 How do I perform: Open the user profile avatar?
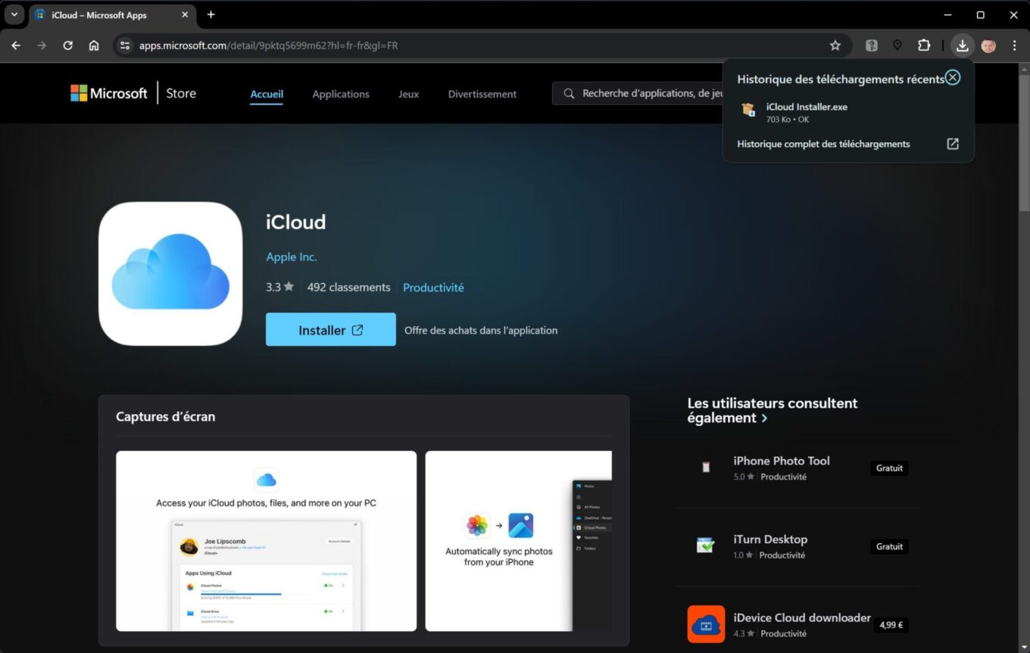[988, 45]
